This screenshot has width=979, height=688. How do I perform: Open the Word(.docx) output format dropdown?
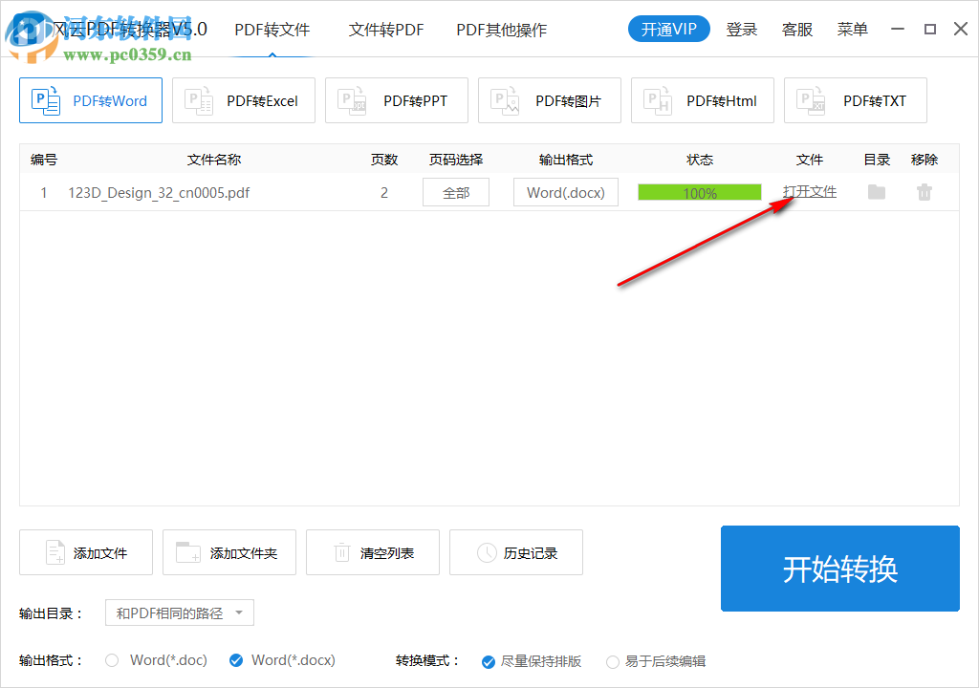click(x=565, y=192)
